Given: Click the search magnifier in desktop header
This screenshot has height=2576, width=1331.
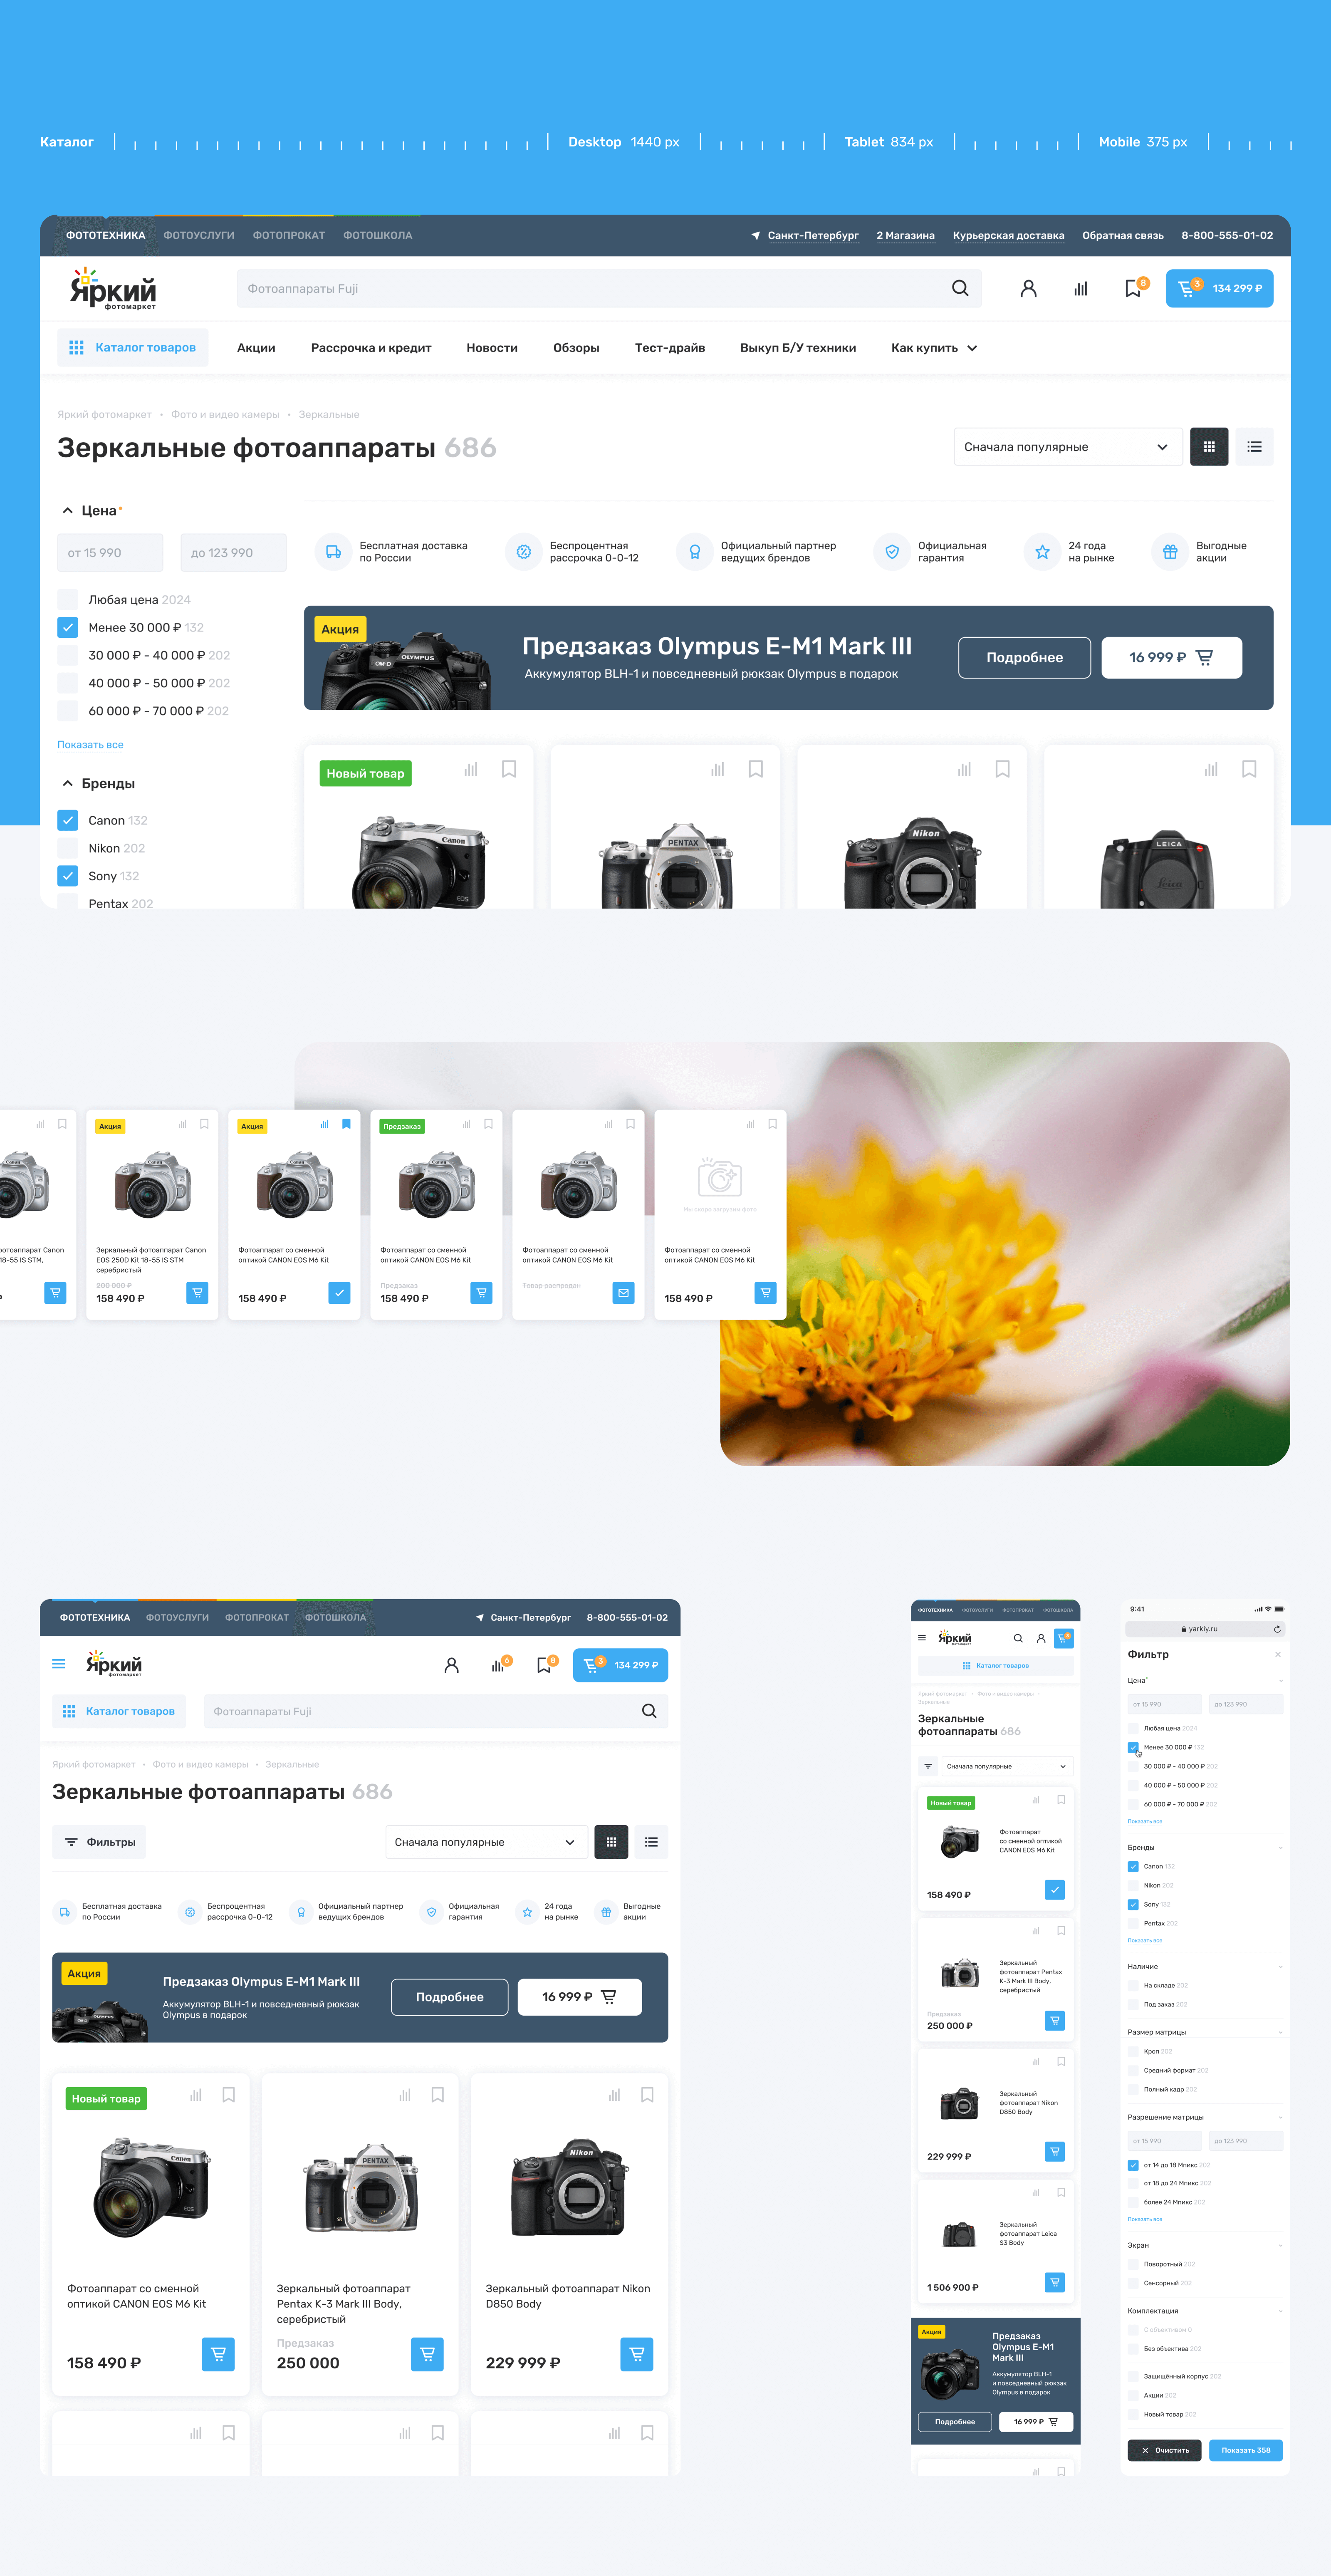Looking at the screenshot, I should [959, 288].
